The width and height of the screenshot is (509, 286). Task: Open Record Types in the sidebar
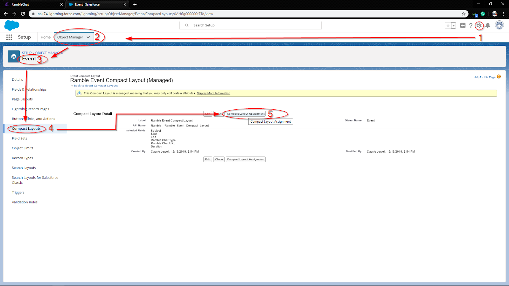pyautogui.click(x=22, y=158)
